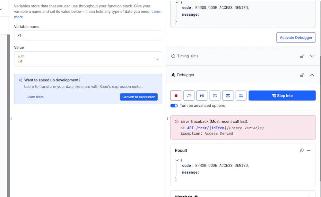The width and height of the screenshot is (321, 197).
Task: Click the restart debugger icon
Action: [x=189, y=95]
